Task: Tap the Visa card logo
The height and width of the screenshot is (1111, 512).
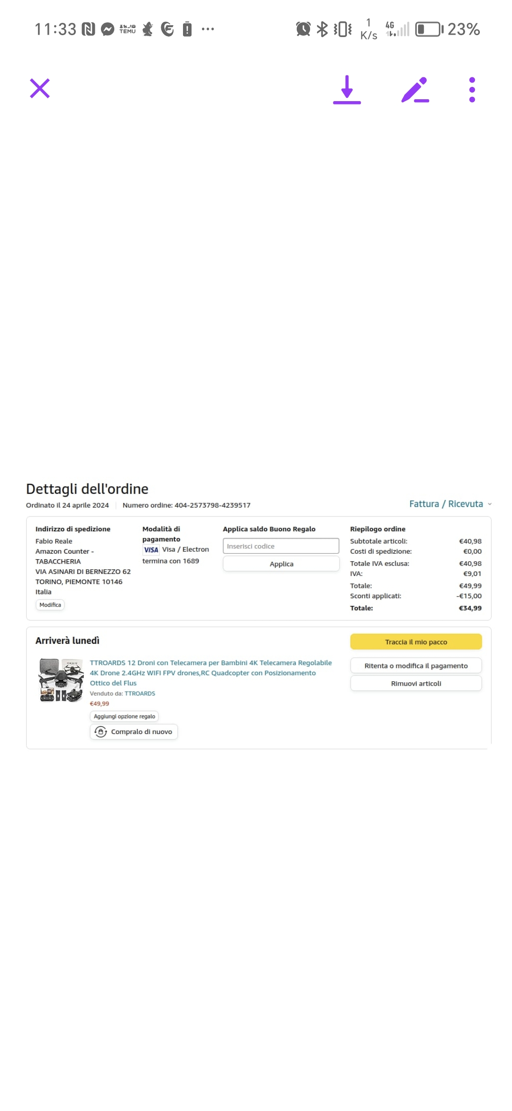Action: (x=151, y=550)
